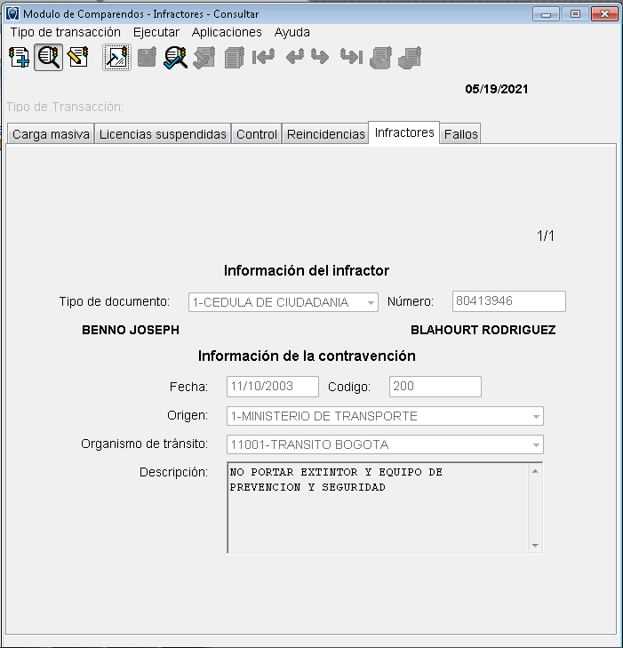
Task: Open the Ejecutar menu
Action: coord(156,32)
